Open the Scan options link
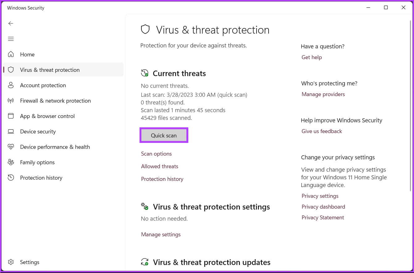This screenshot has width=414, height=273. 156,154
